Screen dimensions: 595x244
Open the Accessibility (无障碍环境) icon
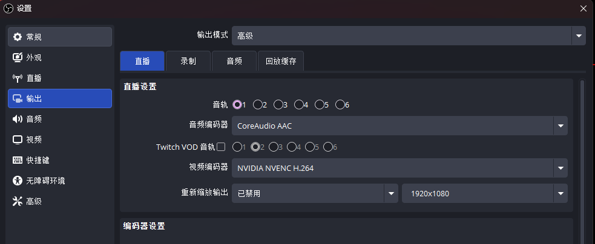tap(18, 181)
